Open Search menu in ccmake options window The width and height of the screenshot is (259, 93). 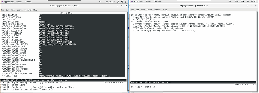tap(20, 10)
